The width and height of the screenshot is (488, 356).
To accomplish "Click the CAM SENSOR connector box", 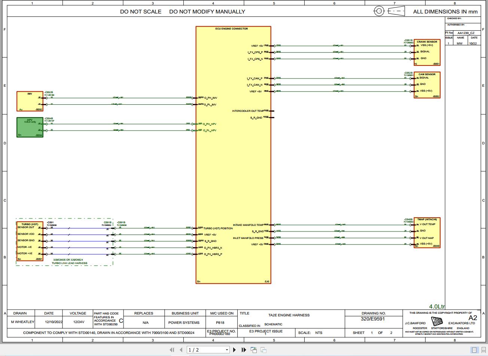I will (x=427, y=85).
